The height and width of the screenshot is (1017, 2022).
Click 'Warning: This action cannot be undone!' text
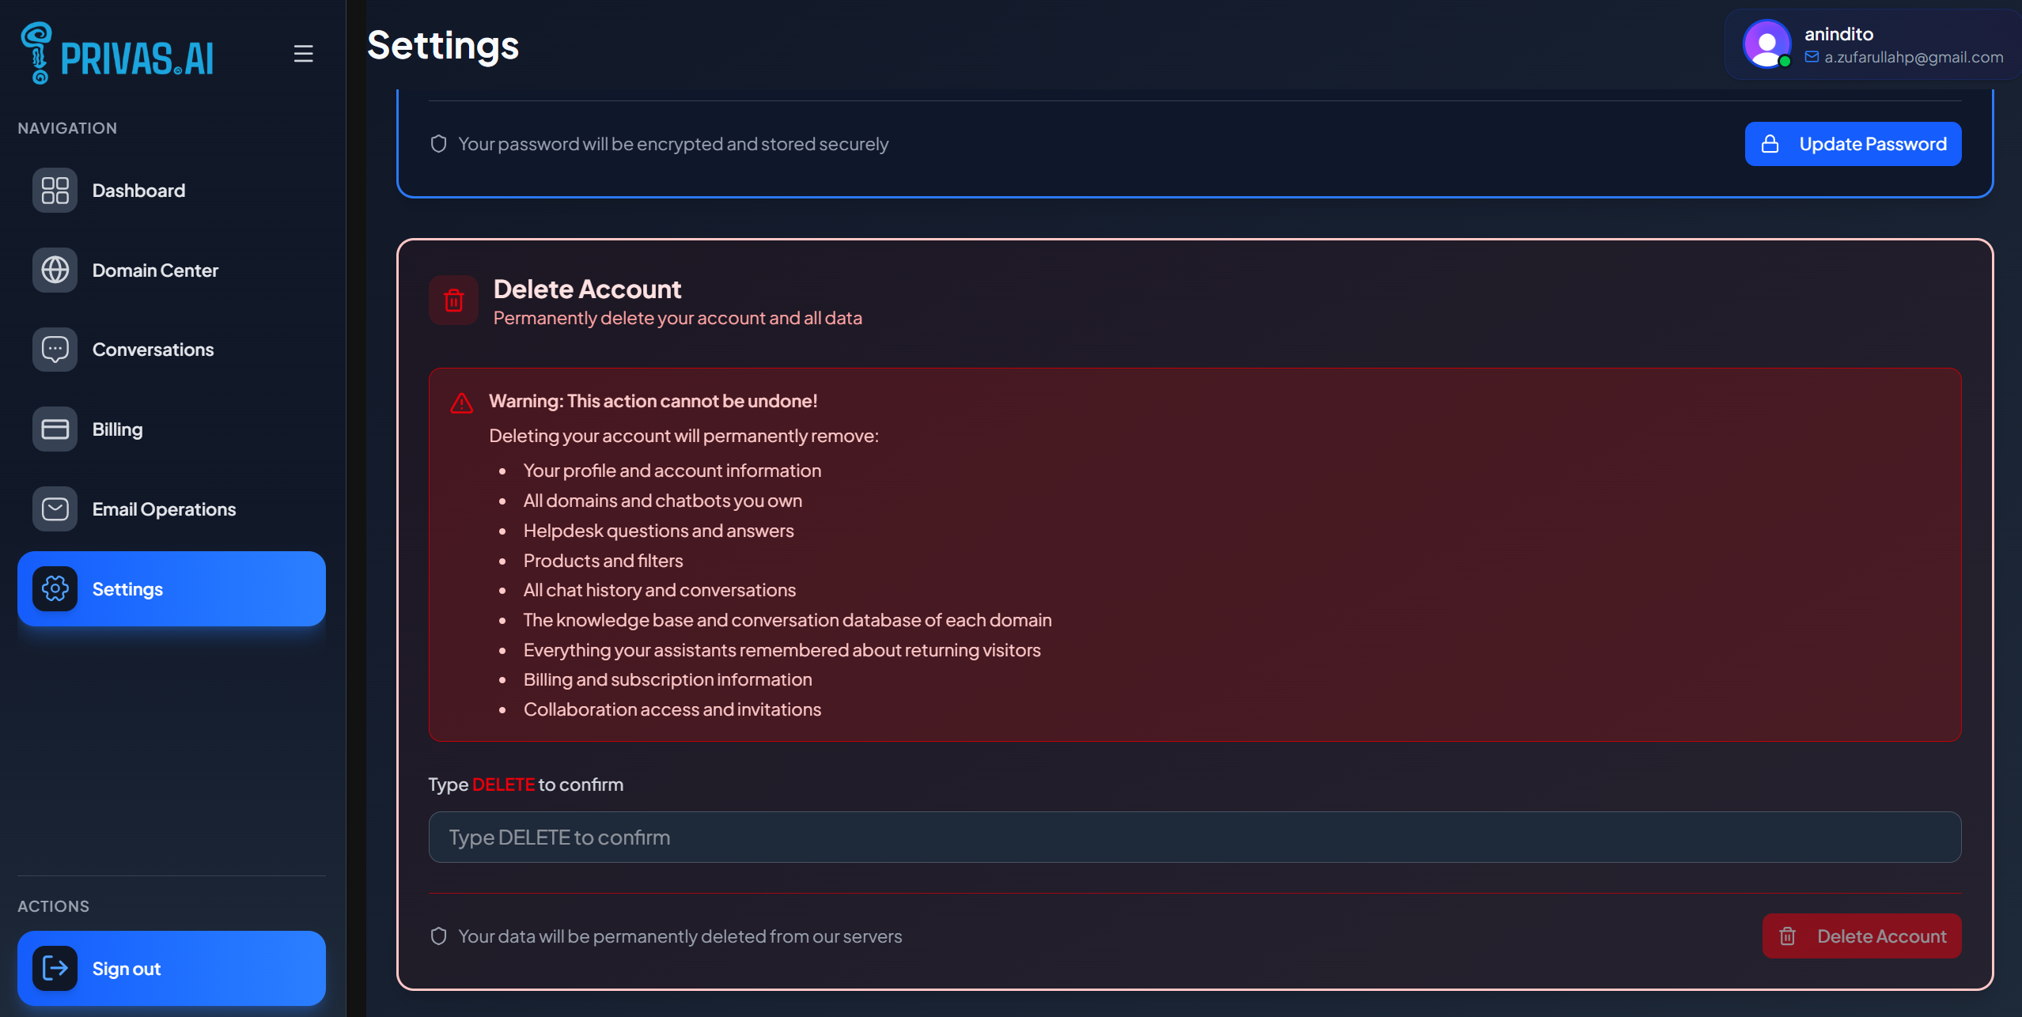pos(653,401)
